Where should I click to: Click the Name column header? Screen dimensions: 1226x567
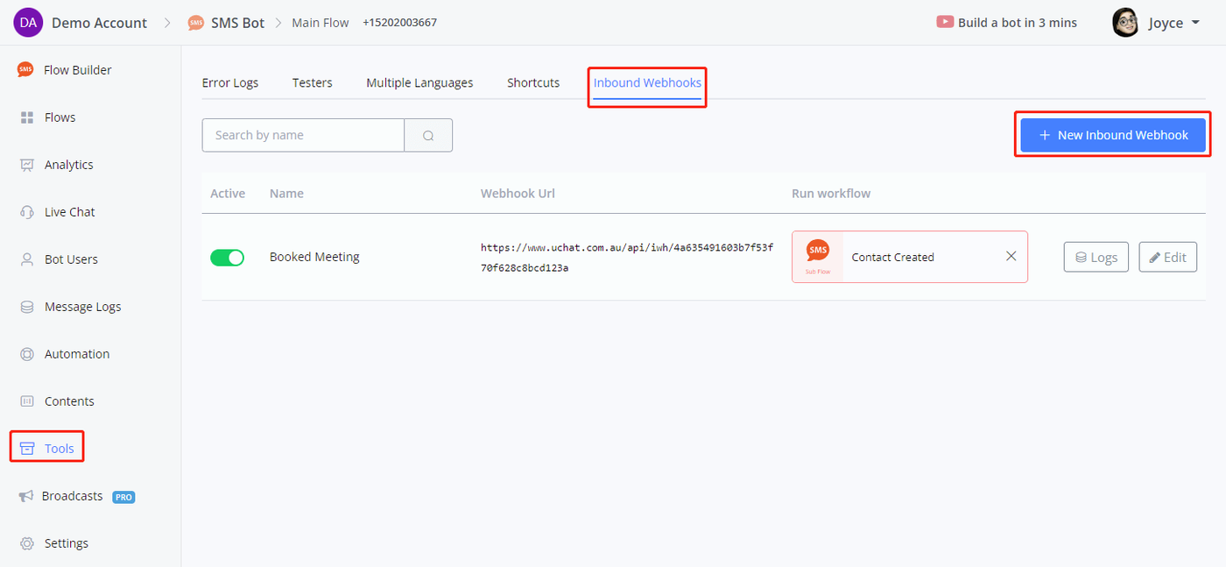click(286, 193)
